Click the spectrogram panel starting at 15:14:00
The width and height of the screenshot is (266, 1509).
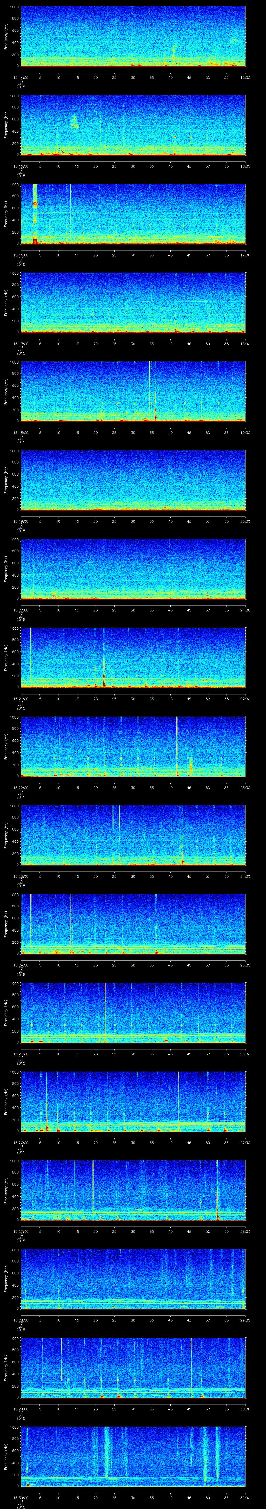pos(133,36)
